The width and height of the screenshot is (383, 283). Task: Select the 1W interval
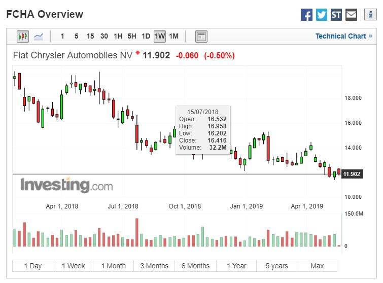[160, 37]
